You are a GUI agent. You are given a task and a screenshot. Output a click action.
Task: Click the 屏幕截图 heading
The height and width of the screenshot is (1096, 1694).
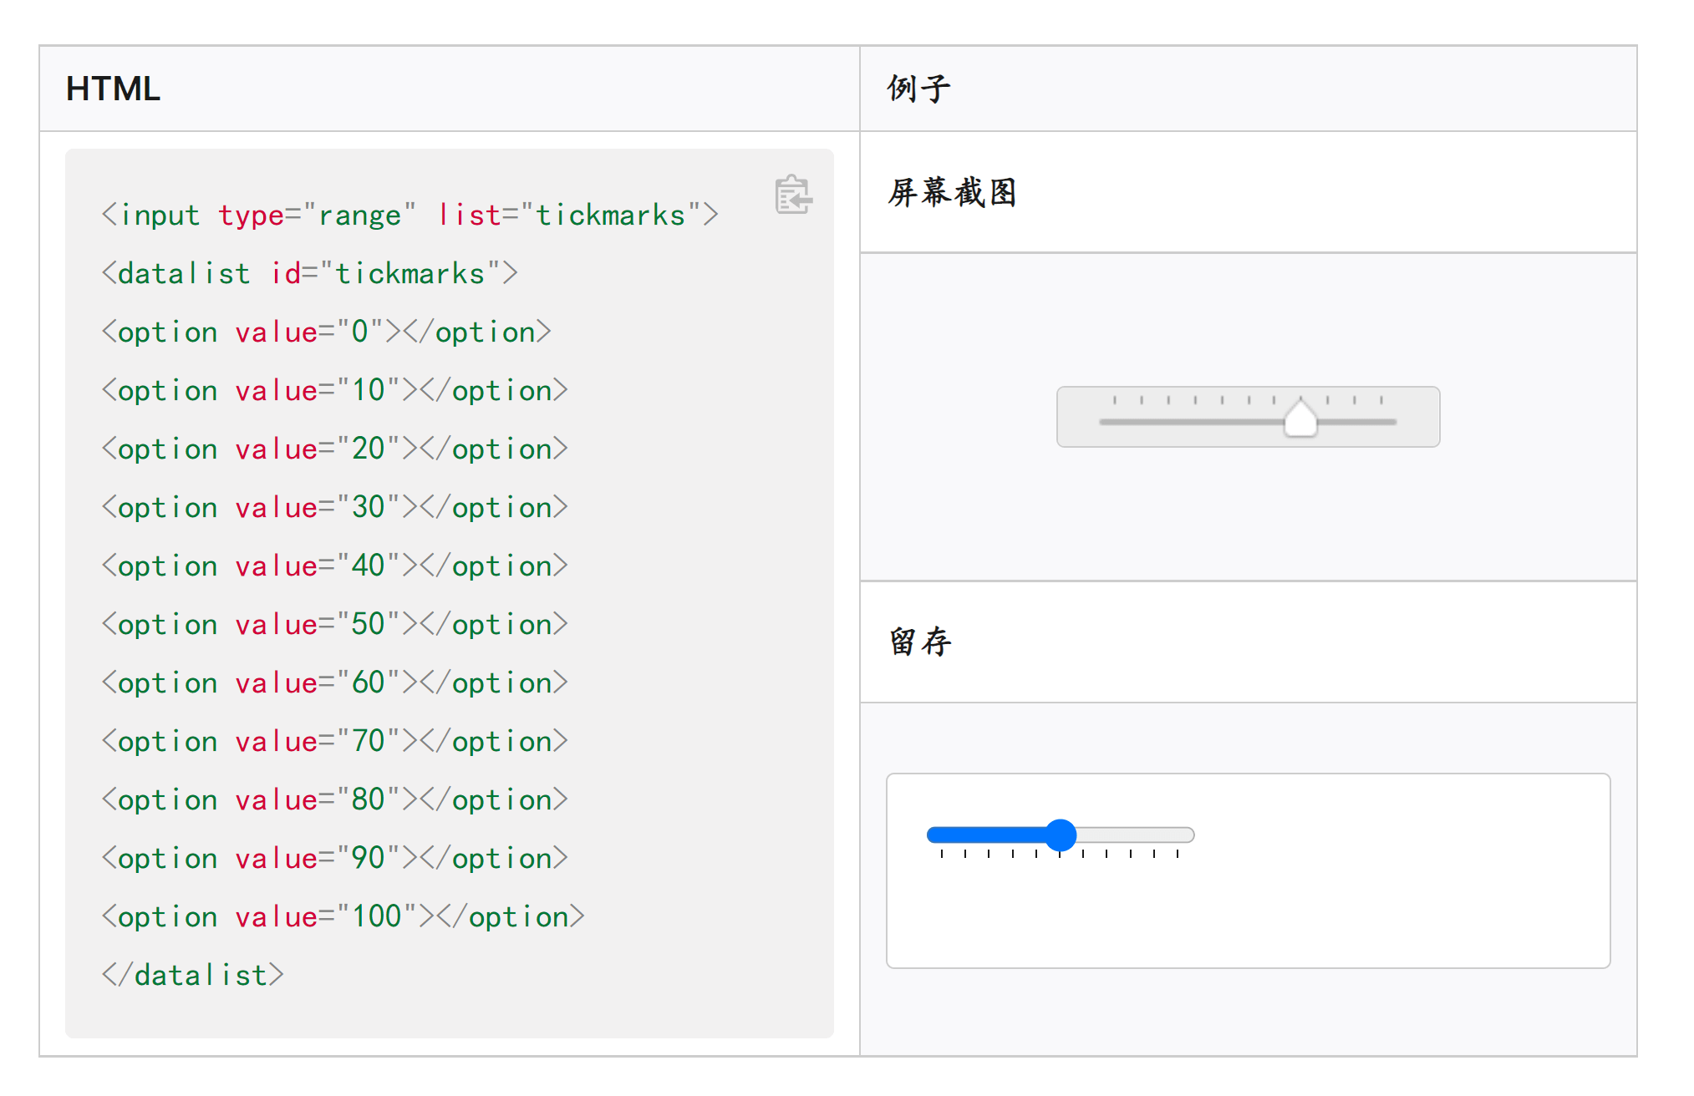tap(952, 193)
